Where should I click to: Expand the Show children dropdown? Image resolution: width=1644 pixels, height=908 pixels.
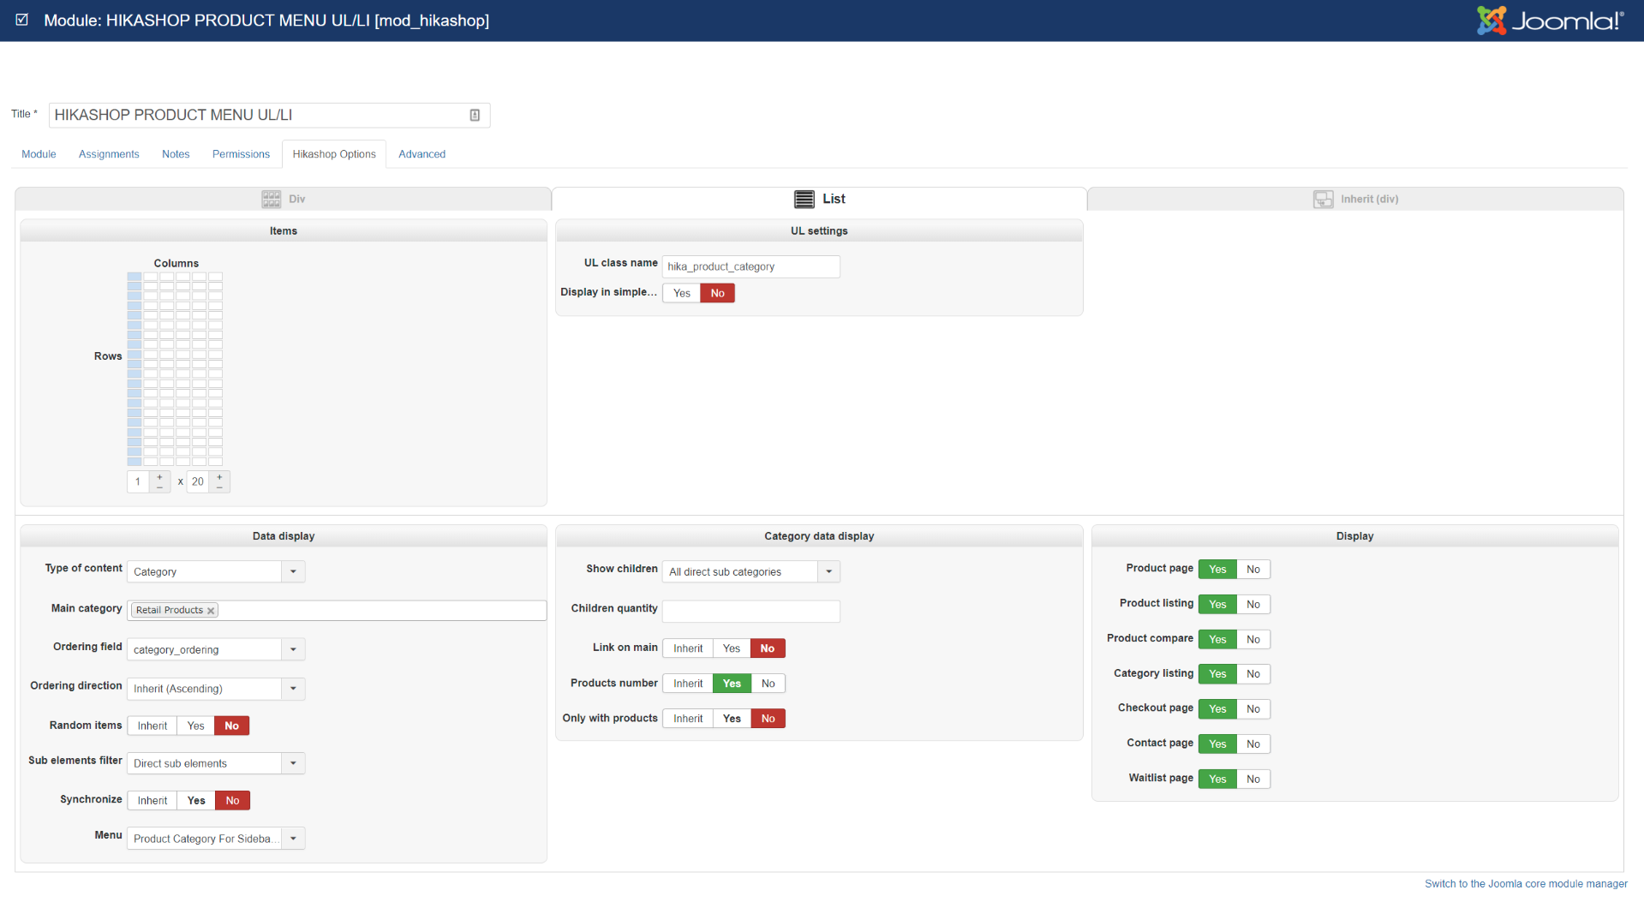[828, 571]
